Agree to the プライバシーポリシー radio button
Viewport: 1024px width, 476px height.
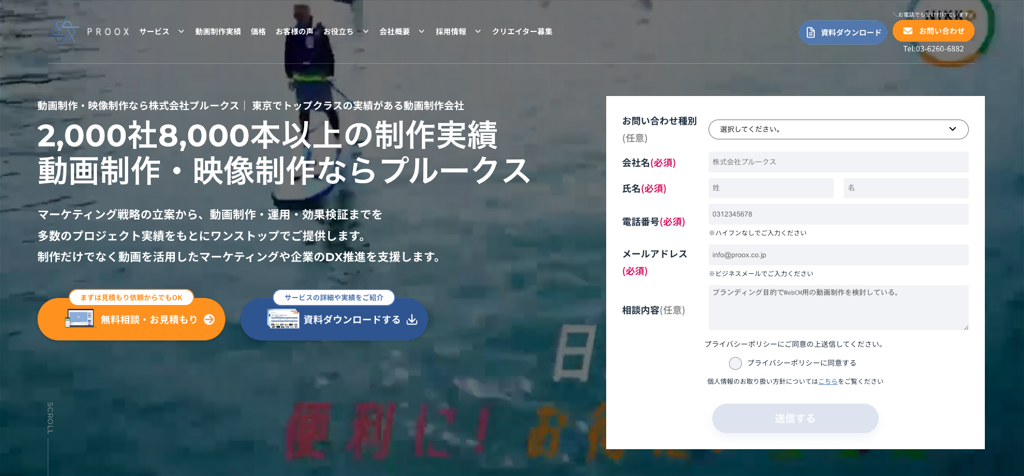click(x=735, y=363)
